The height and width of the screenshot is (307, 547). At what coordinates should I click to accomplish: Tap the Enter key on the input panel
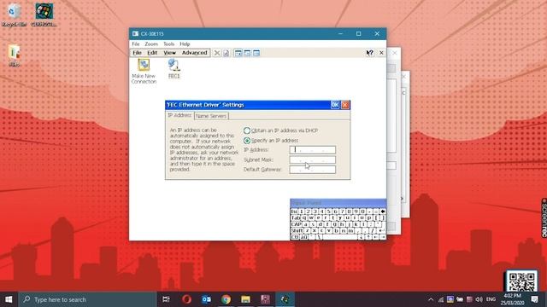381,230
